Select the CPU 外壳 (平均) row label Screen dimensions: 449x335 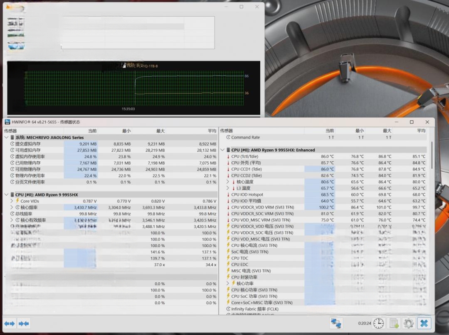coord(246,163)
